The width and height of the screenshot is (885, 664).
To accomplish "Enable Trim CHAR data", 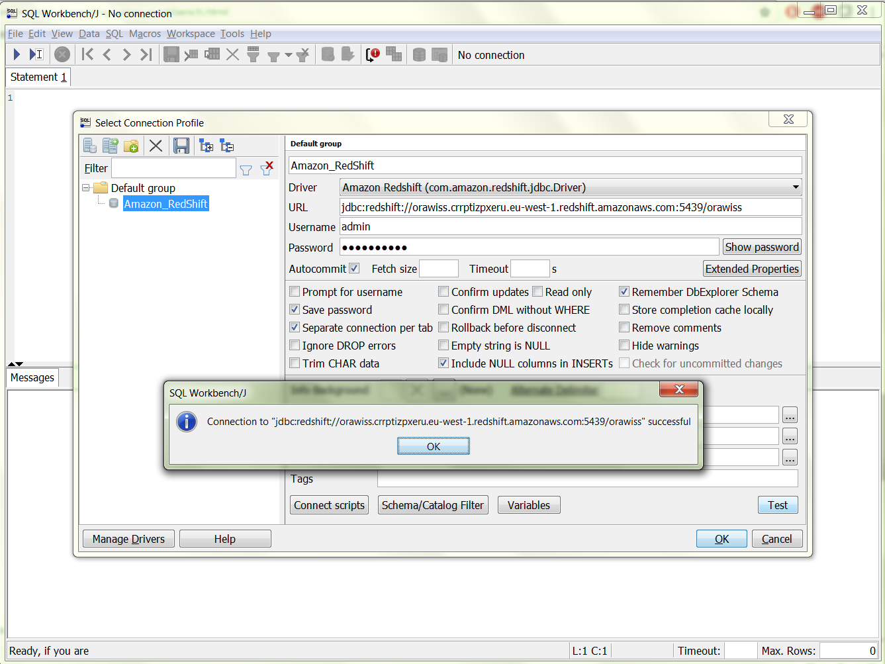I will click(x=295, y=363).
